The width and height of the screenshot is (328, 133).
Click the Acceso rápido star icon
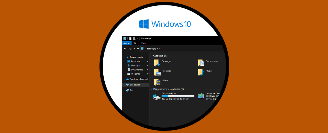pos(128,57)
